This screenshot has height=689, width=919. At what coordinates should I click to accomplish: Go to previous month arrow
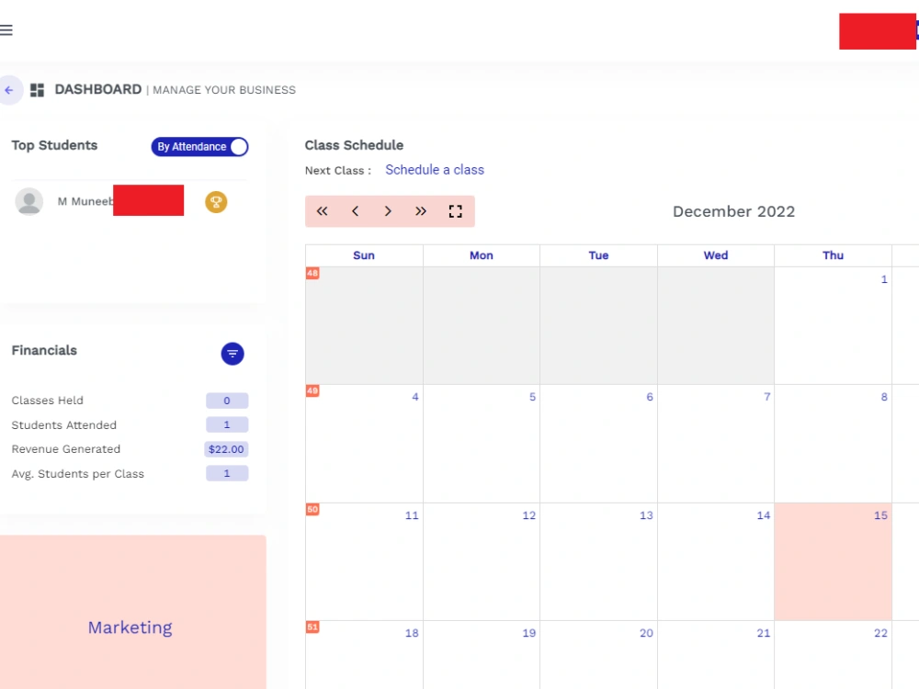355,211
